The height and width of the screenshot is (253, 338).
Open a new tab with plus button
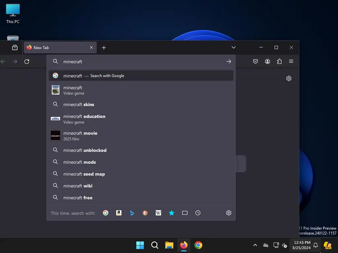(104, 47)
